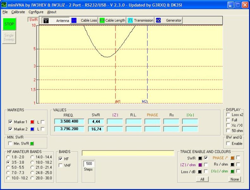250x190 pixels.
Task: Click the green Min. SWR colour swatch
Action: click(32, 143)
